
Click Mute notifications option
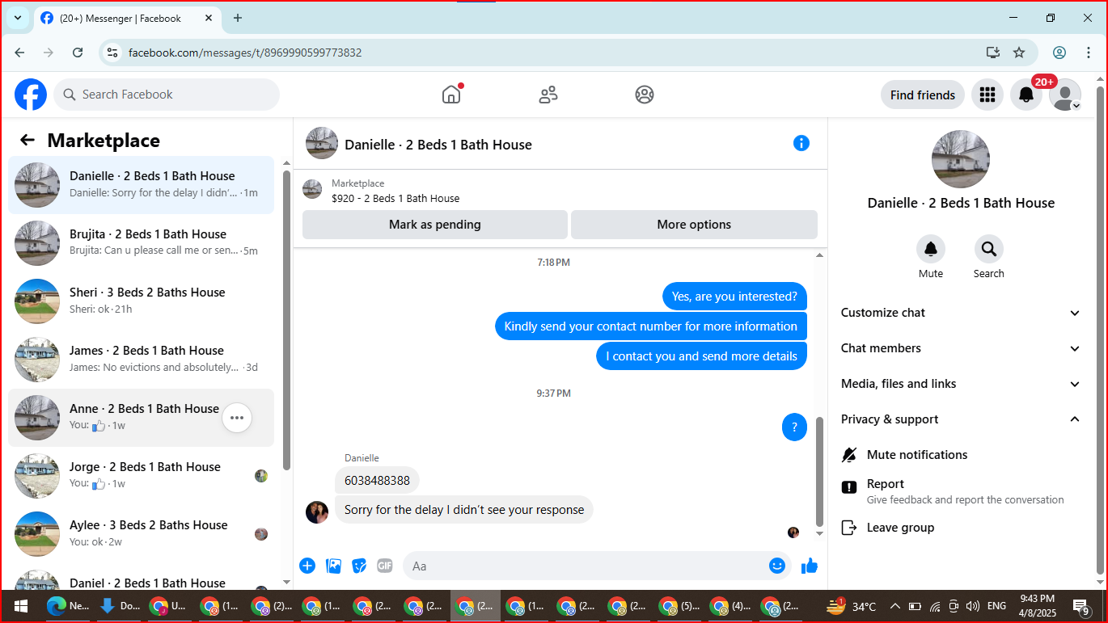pyautogui.click(x=961, y=455)
